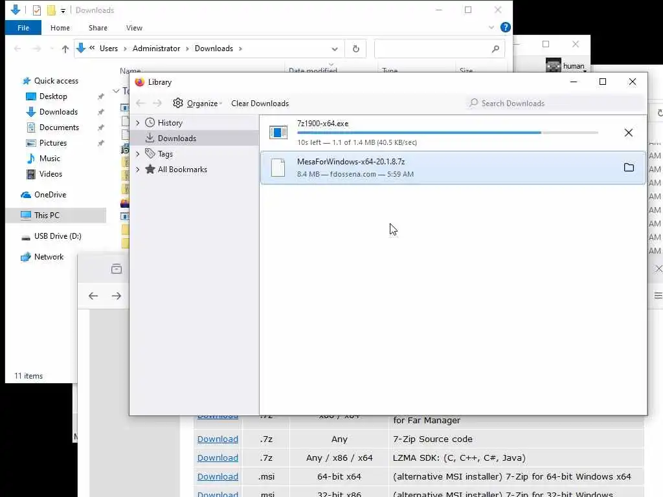Expand the Explorer ribbon chevron
The height and width of the screenshot is (497, 663).
(491, 27)
